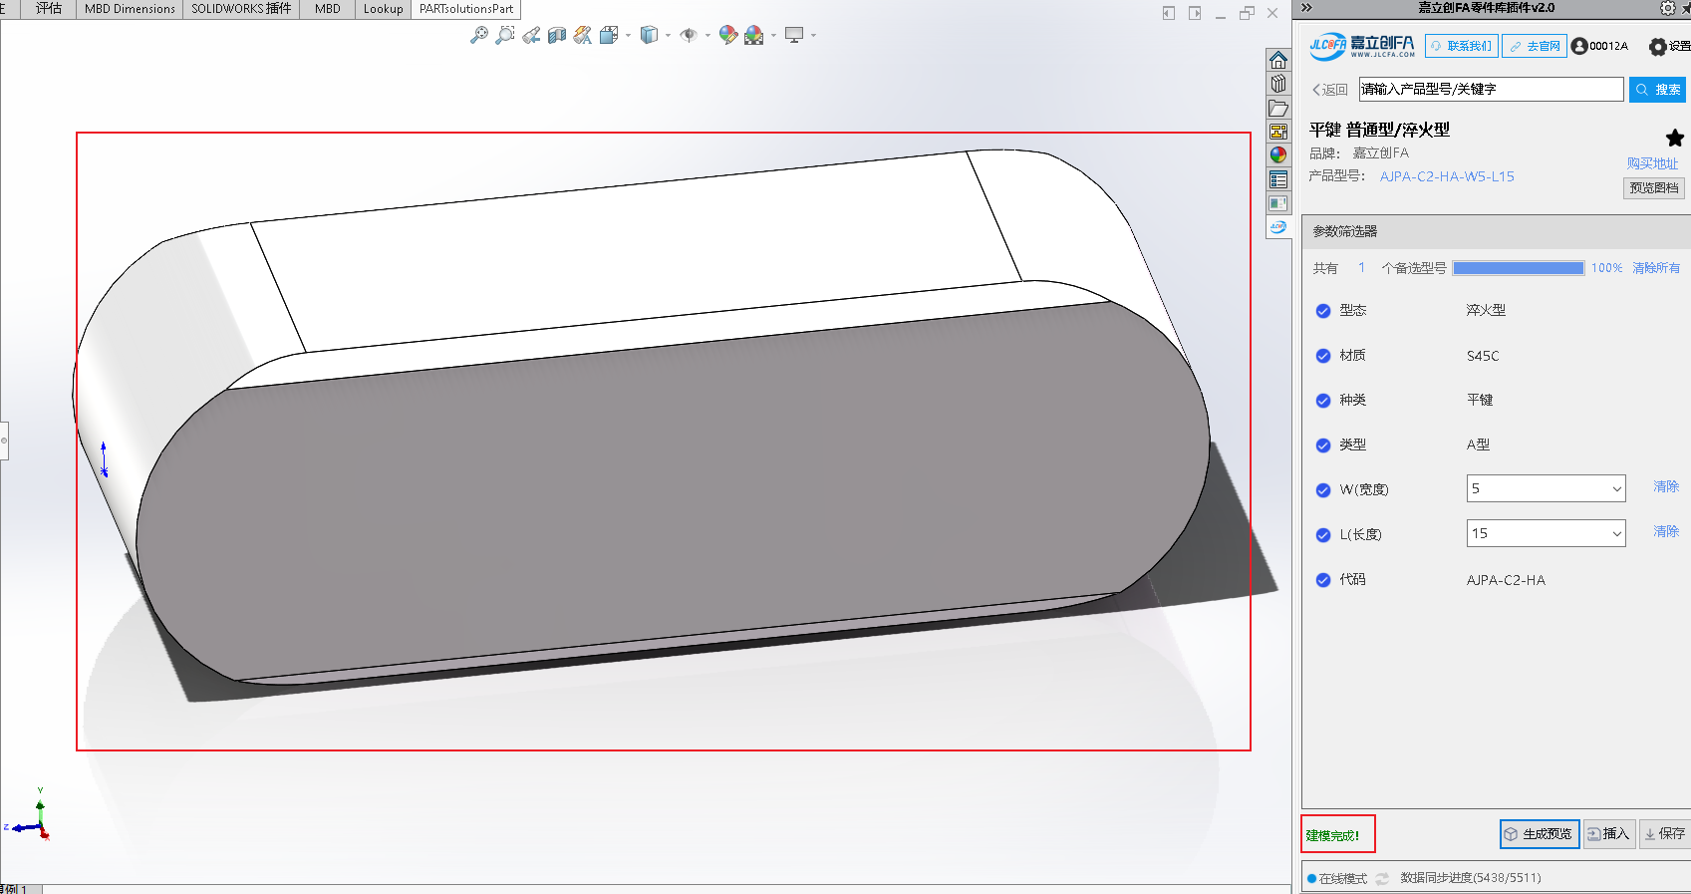The height and width of the screenshot is (894, 1691).
Task: Expand the Hide/Show Items eye dropdown arrow
Action: 707,36
